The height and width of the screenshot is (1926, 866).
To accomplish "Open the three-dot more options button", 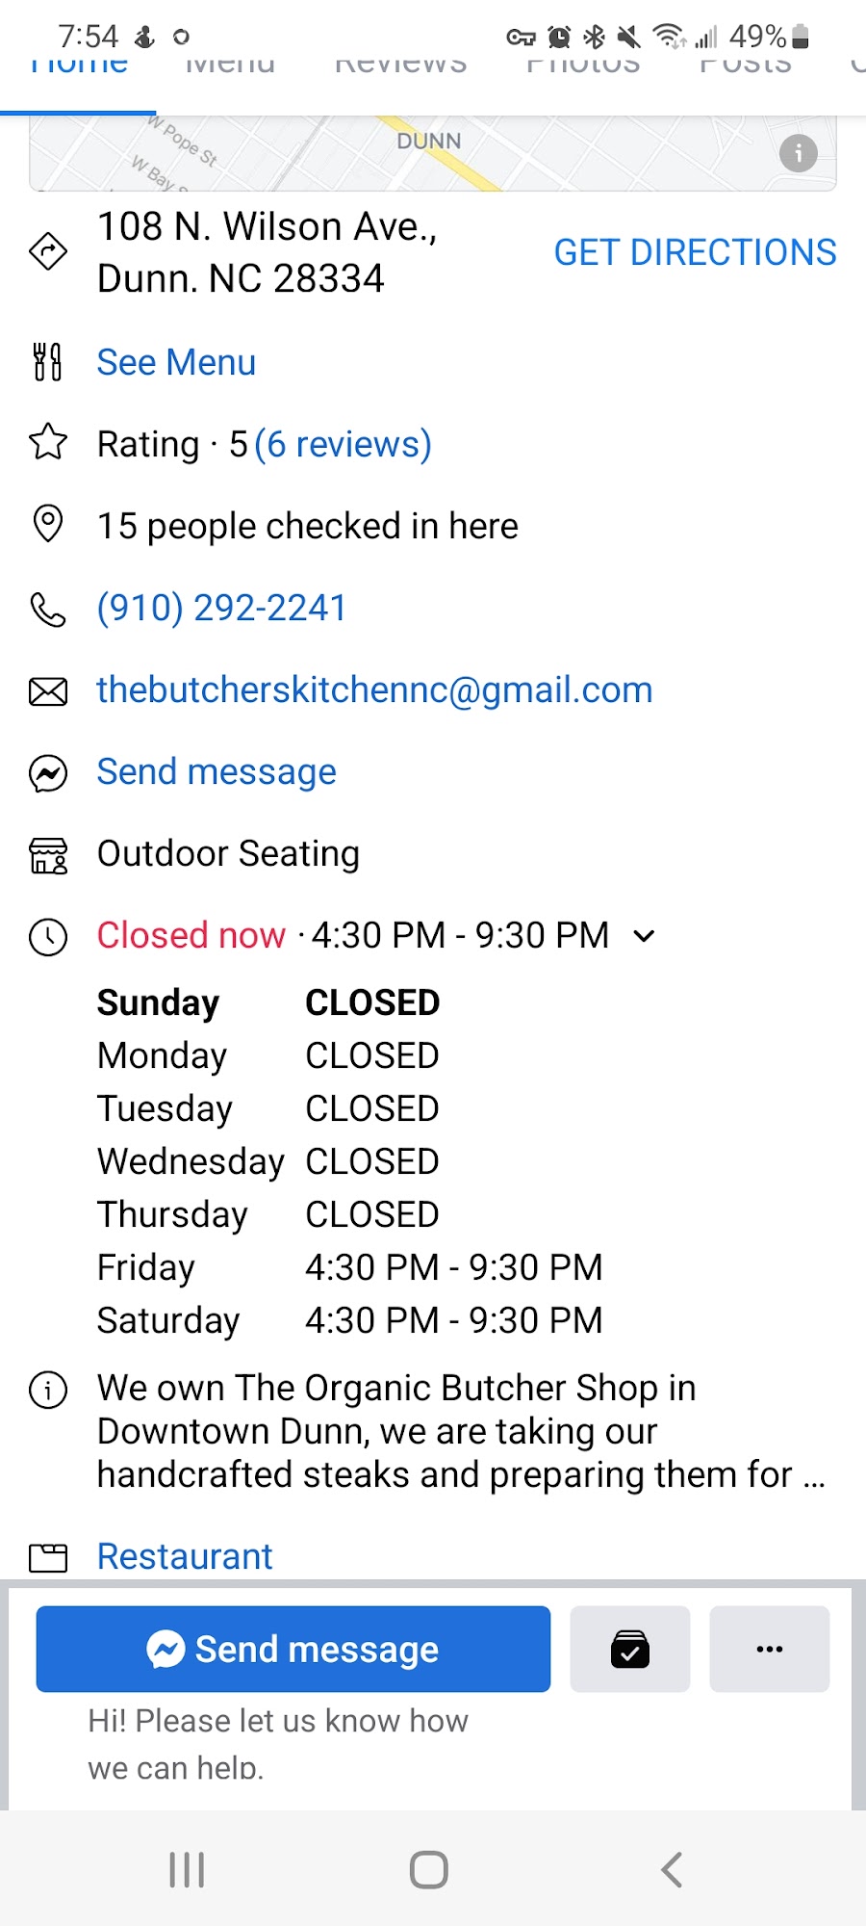I will coord(769,1649).
